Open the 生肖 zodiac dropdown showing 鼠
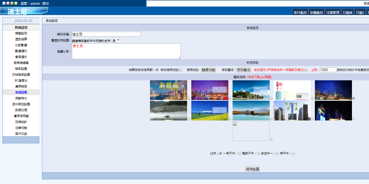The height and width of the screenshot is (184, 369). point(116,40)
